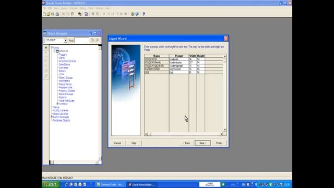The image size is (334, 188).
Task: Maximize the Object Navigator window
Action: [x=95, y=33]
